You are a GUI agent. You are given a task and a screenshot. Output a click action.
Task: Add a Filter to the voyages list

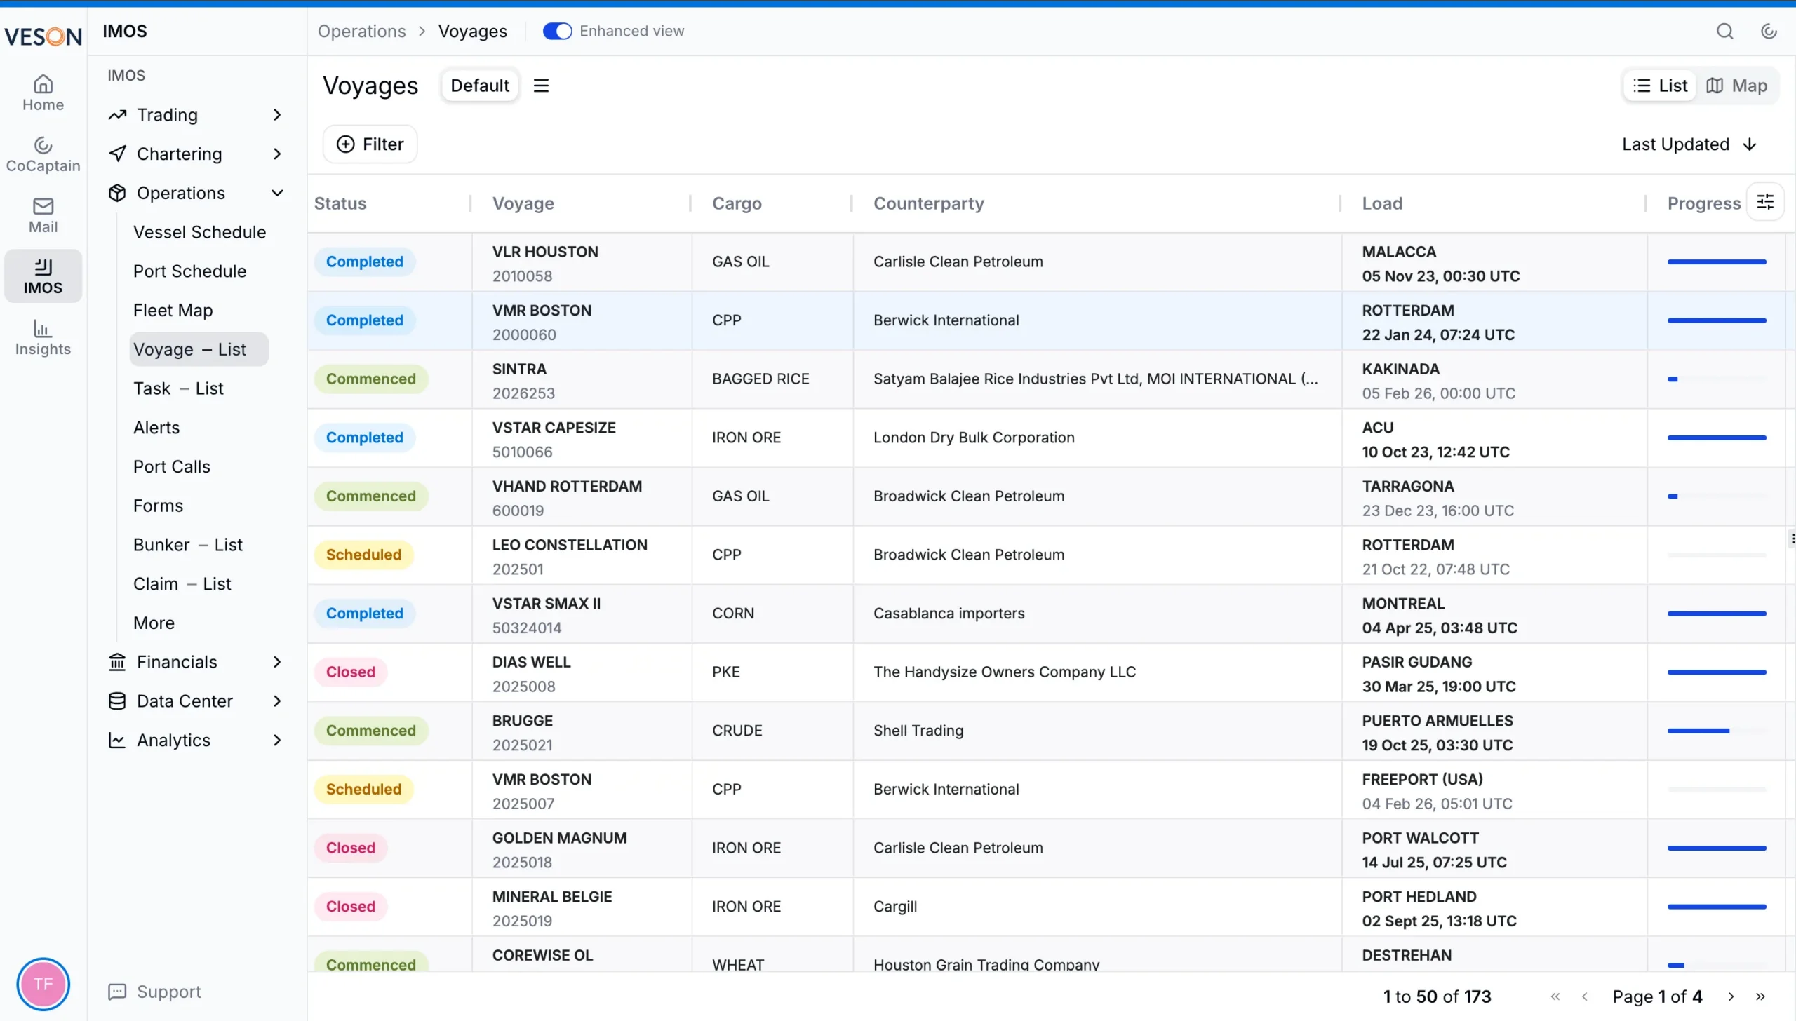point(370,144)
